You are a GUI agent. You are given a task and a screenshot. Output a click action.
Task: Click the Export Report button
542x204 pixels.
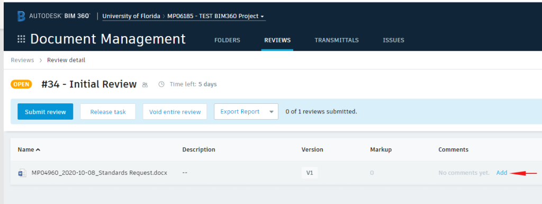coord(246,111)
